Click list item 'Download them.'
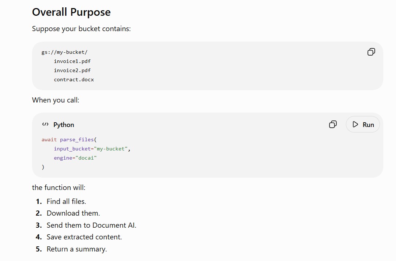396x261 pixels. [x=73, y=213]
